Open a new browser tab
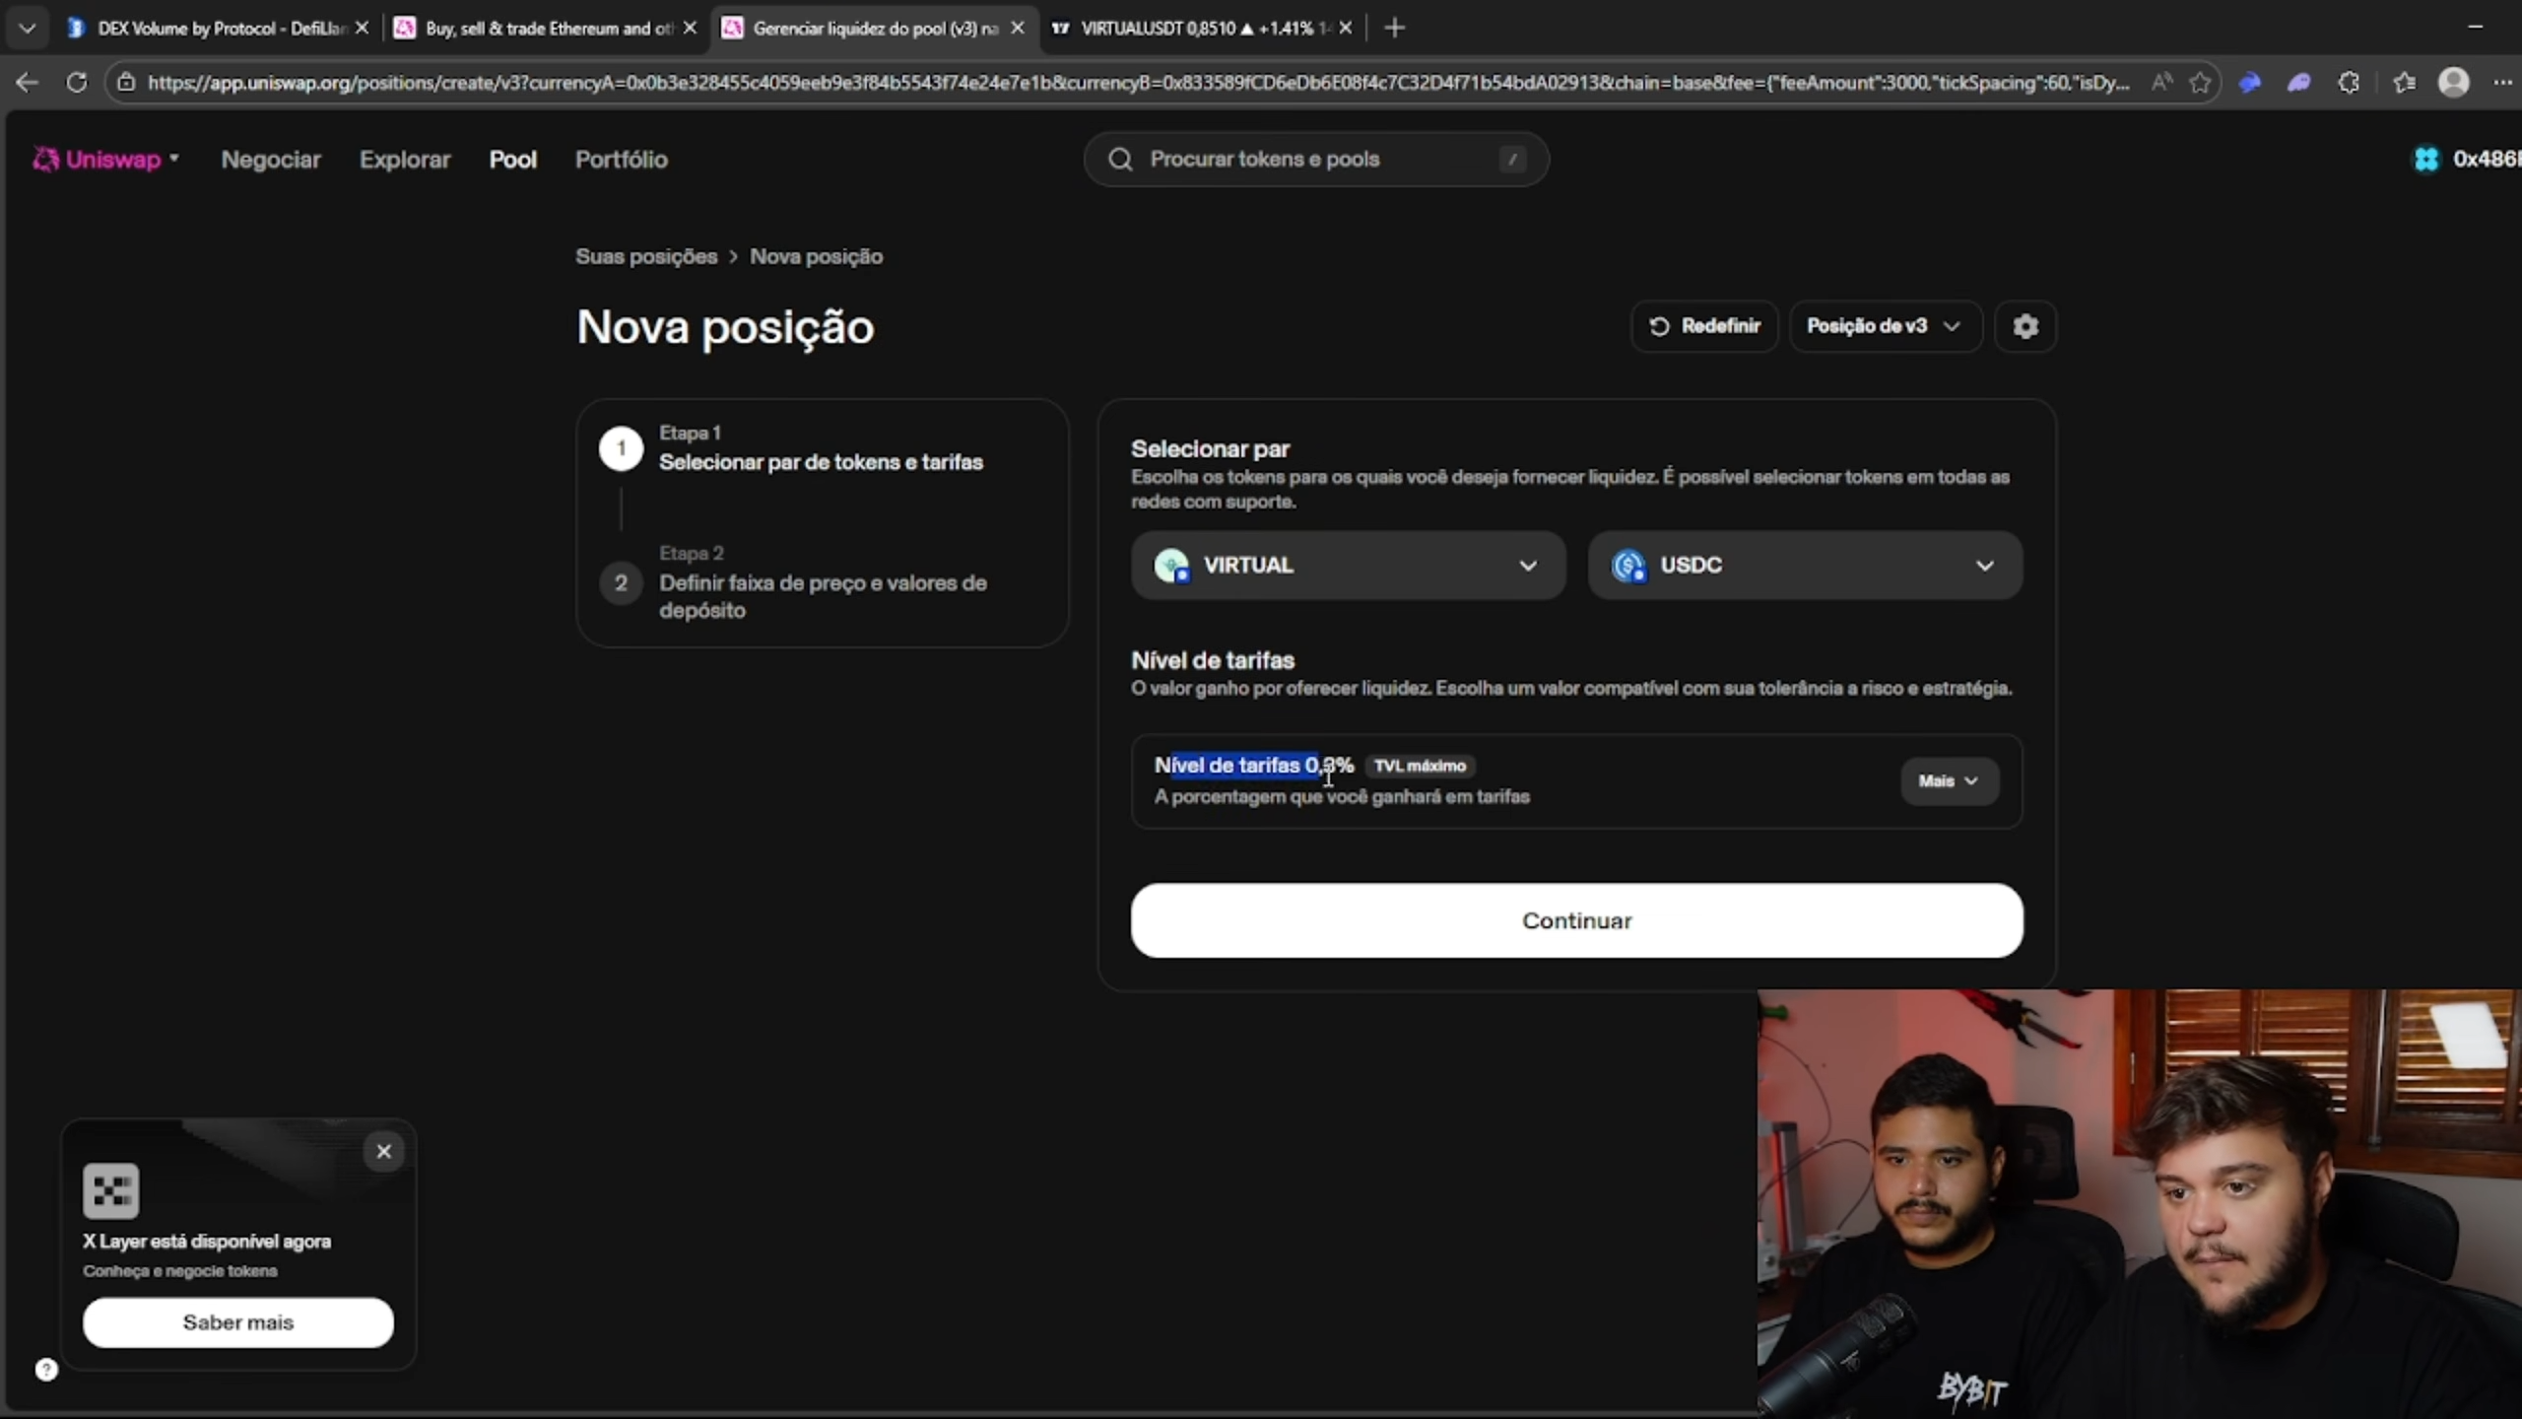 (1394, 28)
